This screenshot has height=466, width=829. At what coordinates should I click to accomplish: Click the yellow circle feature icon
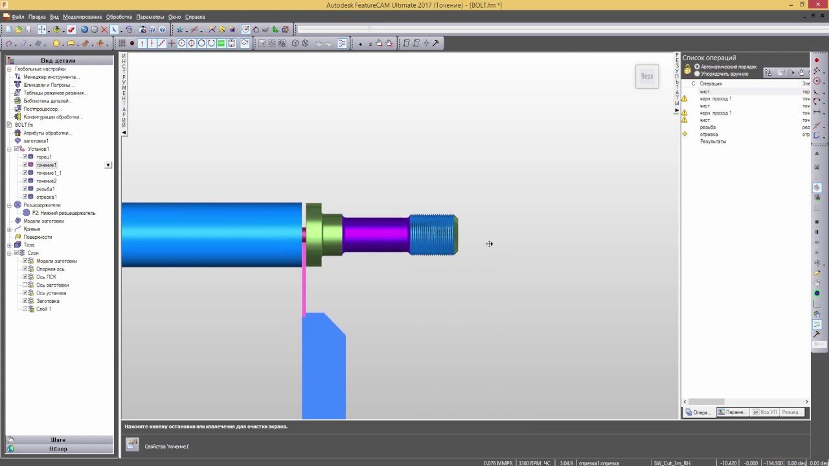coord(56,43)
